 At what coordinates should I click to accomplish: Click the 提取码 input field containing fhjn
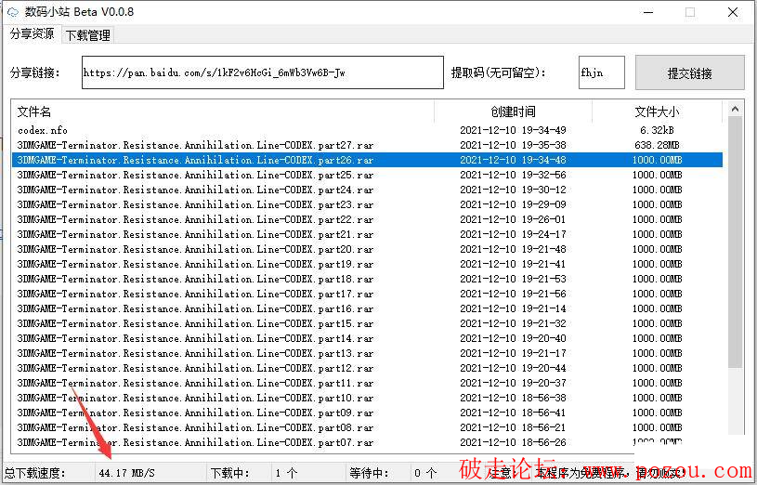602,72
